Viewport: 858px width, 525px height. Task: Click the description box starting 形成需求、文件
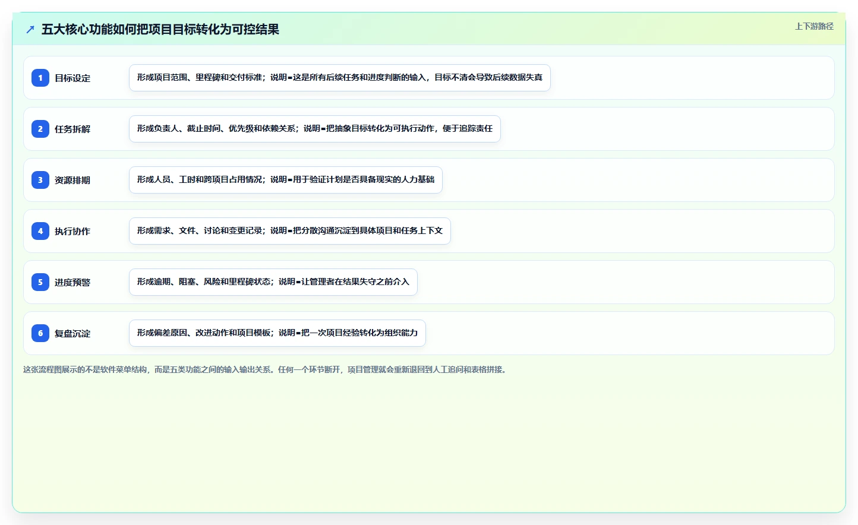point(290,231)
